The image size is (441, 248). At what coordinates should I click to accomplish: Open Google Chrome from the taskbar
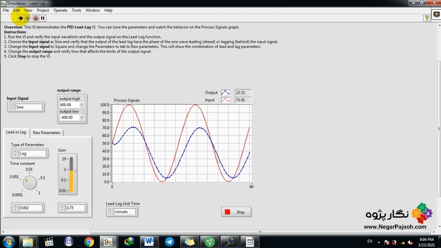89,242
